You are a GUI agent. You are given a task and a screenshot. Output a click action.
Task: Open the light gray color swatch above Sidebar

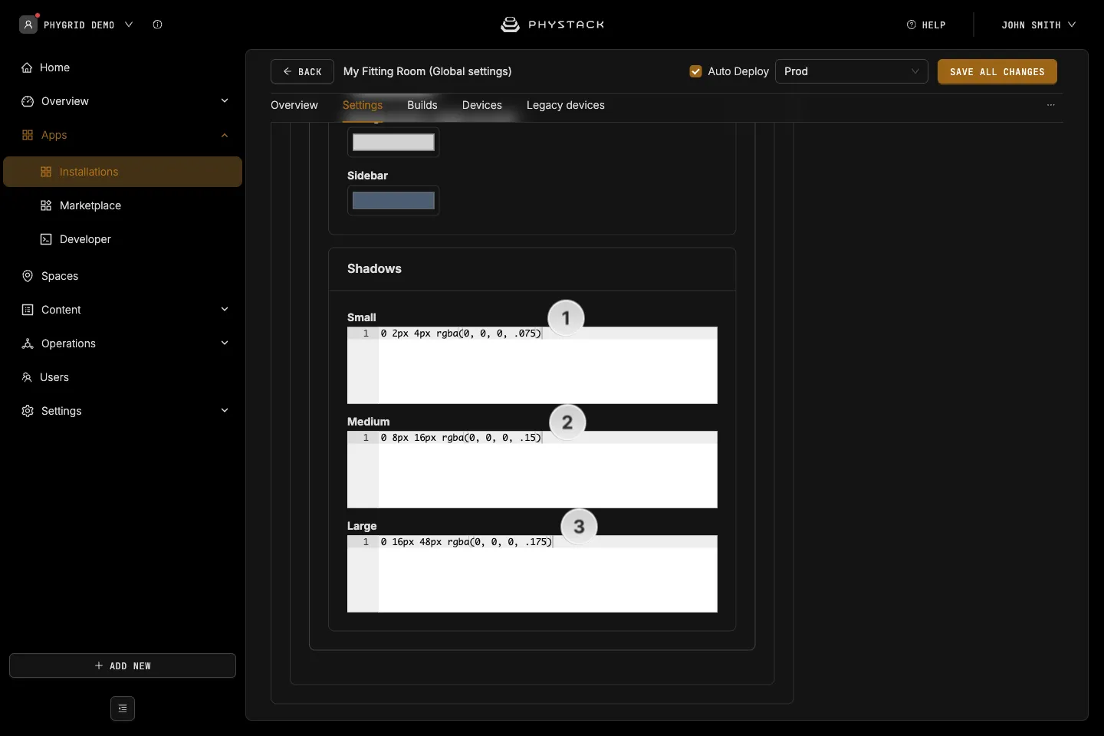coord(393,143)
